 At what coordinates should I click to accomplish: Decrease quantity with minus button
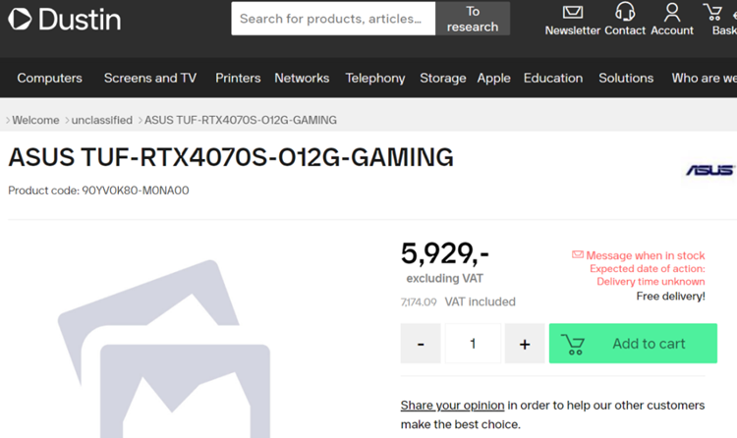[421, 344]
